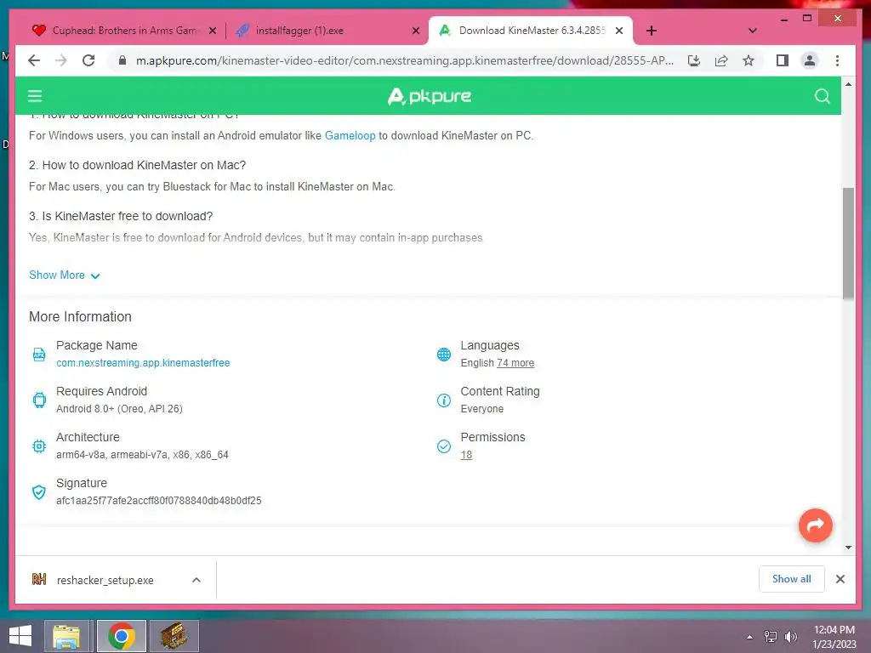
Task: Select the Download KineMaster tab
Action: pyautogui.click(x=530, y=31)
